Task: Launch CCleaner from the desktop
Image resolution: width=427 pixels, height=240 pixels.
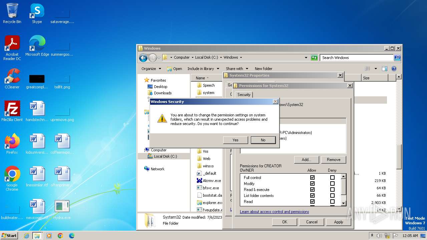Action: (x=12, y=79)
